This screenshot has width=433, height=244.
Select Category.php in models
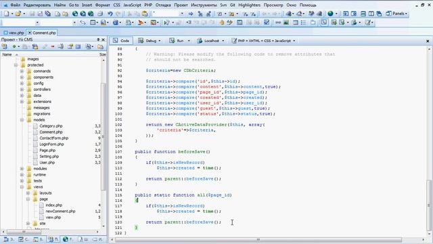tap(51, 126)
